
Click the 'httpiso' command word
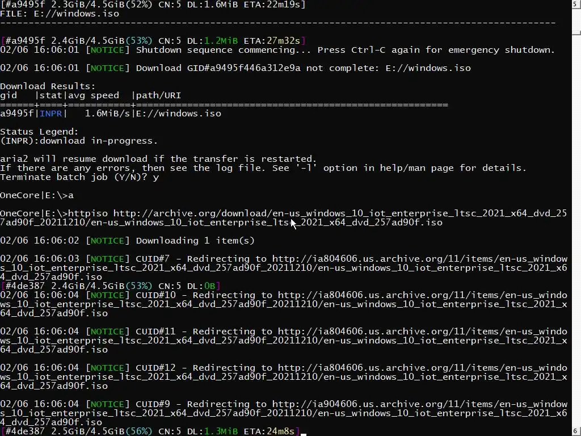(x=88, y=213)
